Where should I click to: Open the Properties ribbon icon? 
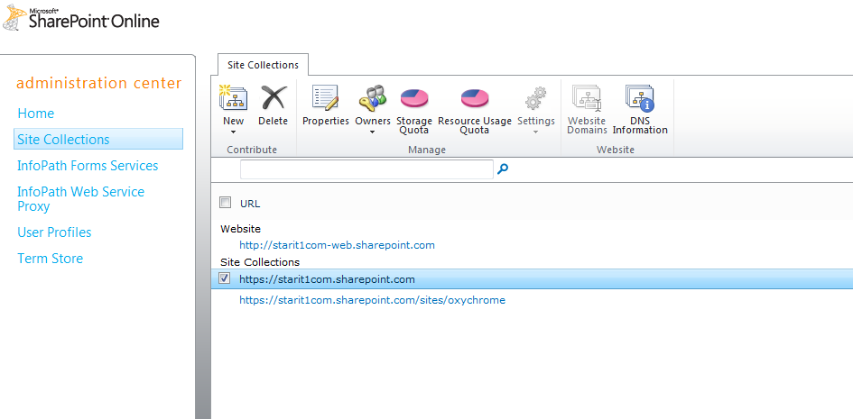coord(325,98)
